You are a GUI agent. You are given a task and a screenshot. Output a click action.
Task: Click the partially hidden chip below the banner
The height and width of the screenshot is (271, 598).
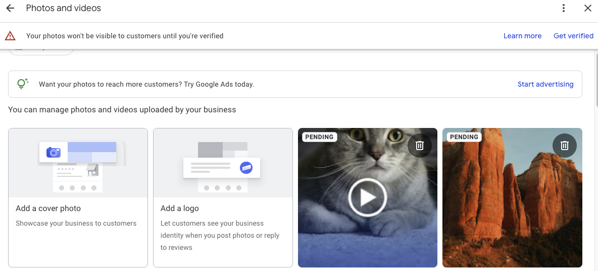(41, 51)
